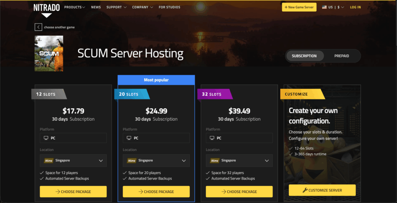
Task: Click the monitor icon in the 32 slots Platform field
Action: tap(212, 138)
